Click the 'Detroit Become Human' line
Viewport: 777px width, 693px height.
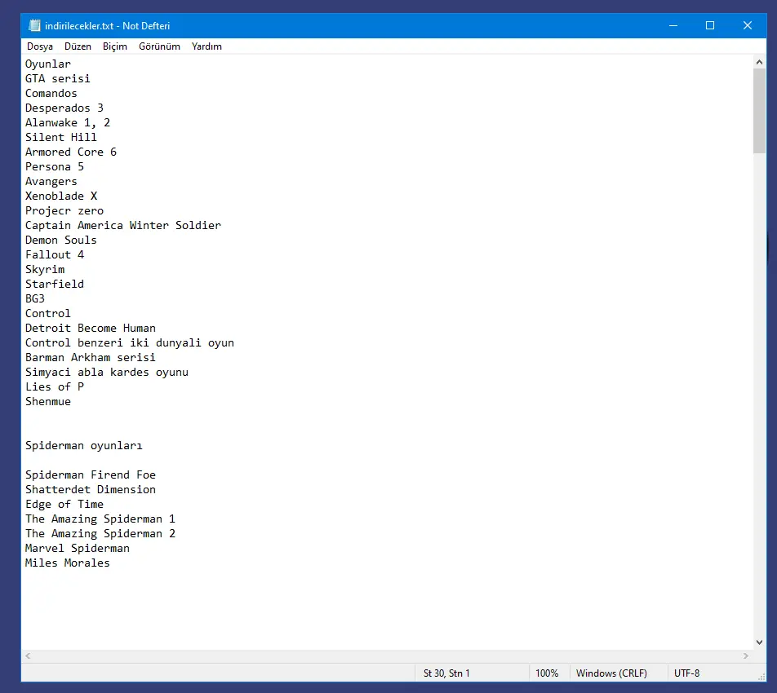(x=91, y=329)
